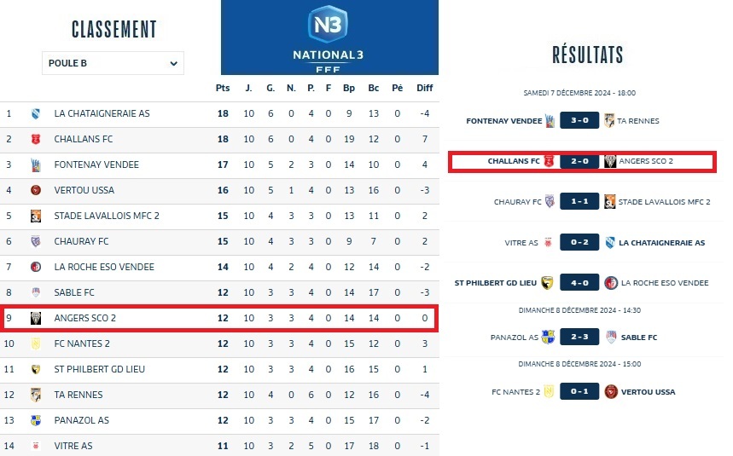Click the Pts column header
Viewport: 733px width, 456px height.
[x=223, y=88]
